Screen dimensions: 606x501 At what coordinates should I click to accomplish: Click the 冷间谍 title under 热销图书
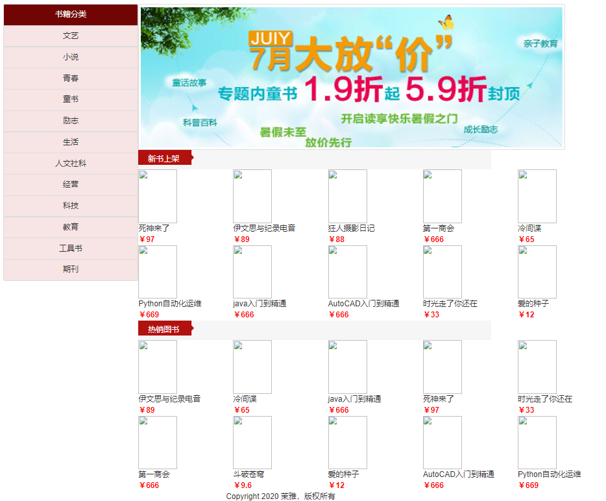245,399
